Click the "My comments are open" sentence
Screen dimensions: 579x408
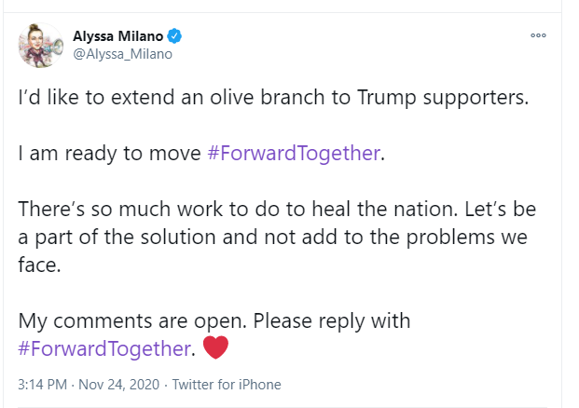(131, 321)
